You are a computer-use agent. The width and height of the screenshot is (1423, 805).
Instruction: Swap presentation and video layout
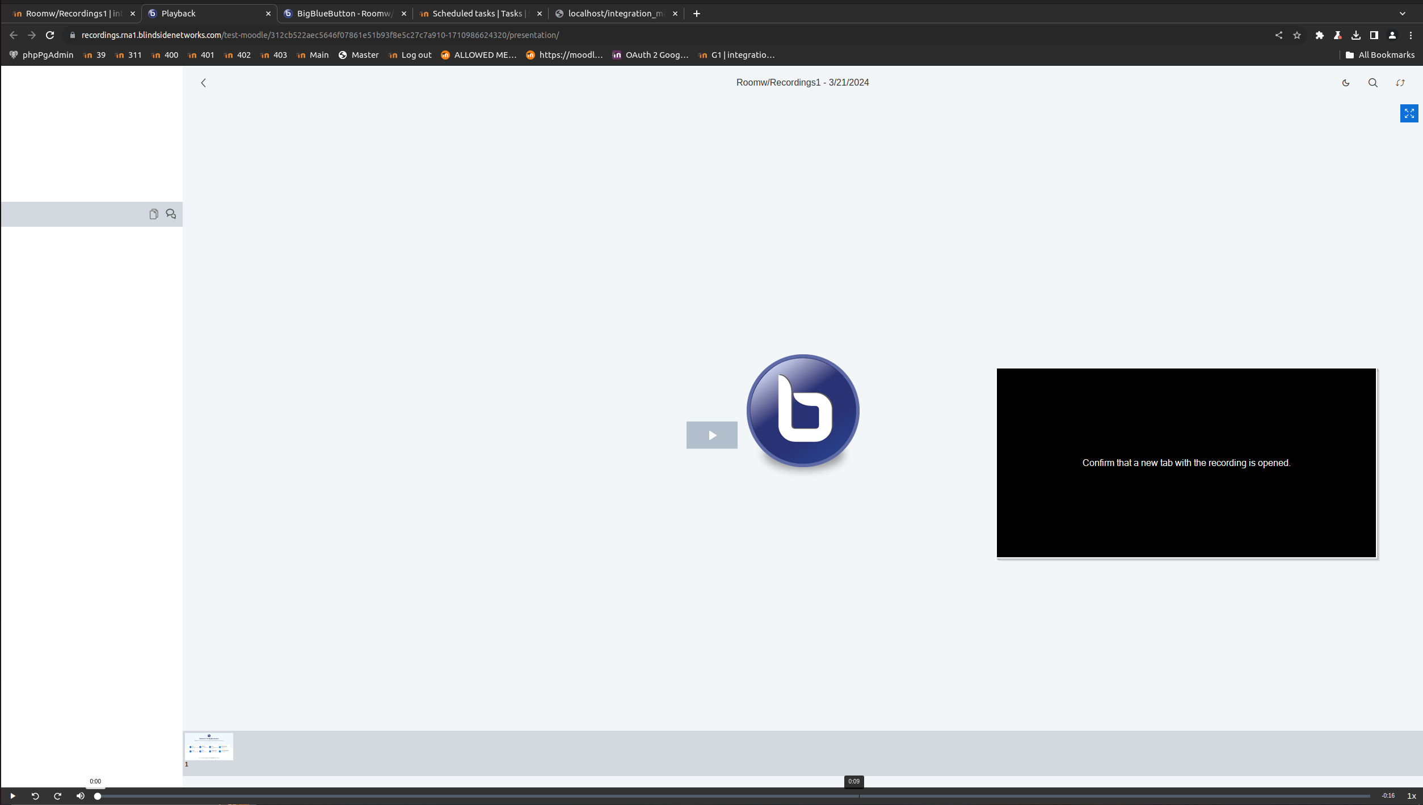pos(1400,83)
